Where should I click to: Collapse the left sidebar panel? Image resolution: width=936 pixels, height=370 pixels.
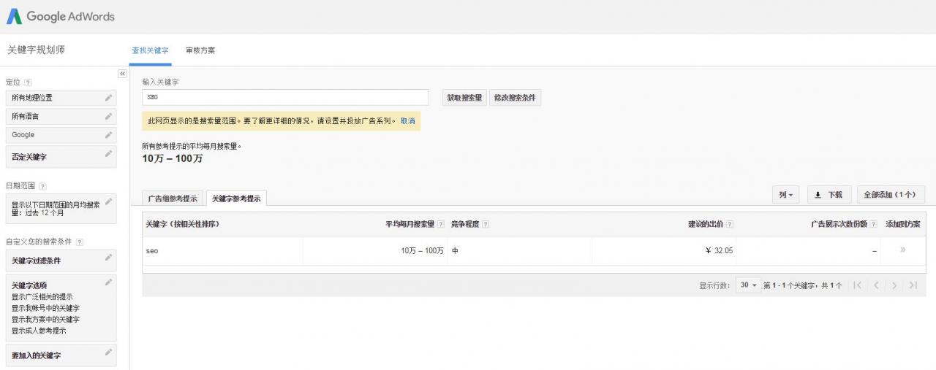(x=122, y=74)
